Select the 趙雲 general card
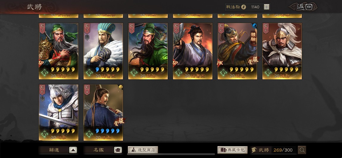The height and width of the screenshot is (158, 342). pos(59,112)
